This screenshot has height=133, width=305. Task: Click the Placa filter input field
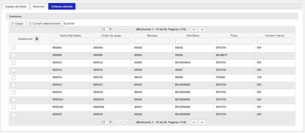click(234, 41)
